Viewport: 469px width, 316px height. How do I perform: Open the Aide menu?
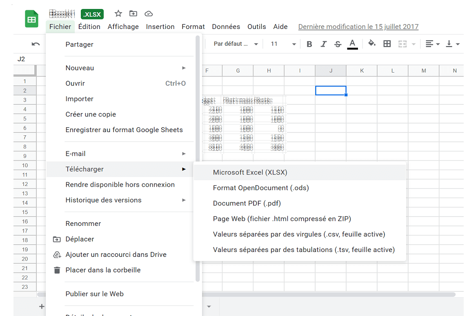(280, 27)
